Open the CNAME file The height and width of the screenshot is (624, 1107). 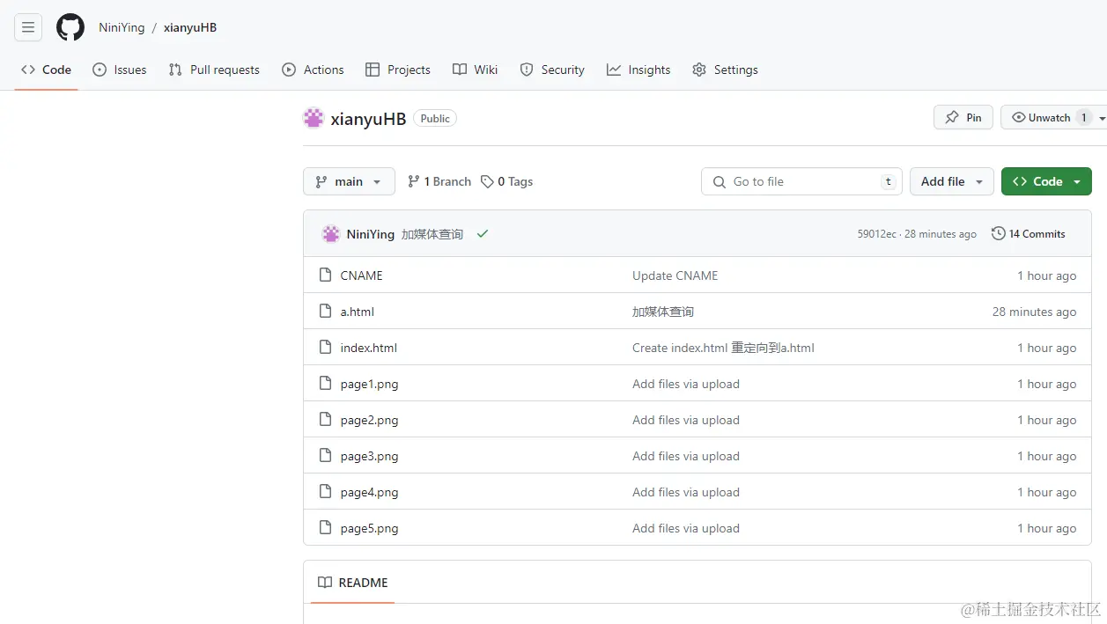[x=362, y=275]
